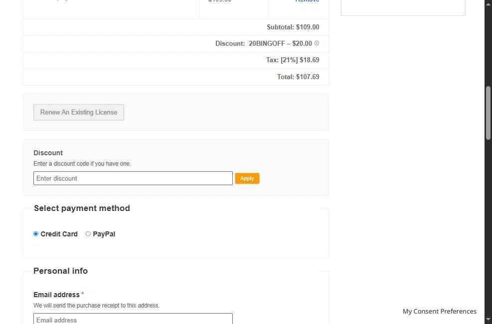Screen dimensions: 492x324
Task: Click the Select payment method heading
Action: (82, 209)
